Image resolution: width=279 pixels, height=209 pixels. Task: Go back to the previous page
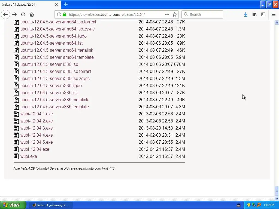[5, 15]
